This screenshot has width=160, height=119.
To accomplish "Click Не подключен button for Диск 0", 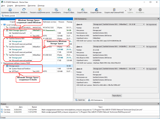I will [152, 24].
